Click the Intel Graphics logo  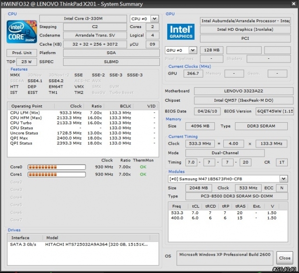click(x=181, y=32)
